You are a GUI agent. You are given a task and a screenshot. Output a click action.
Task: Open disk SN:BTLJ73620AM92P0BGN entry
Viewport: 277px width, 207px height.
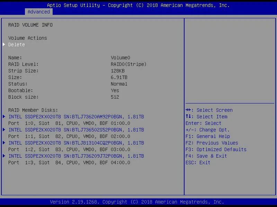76,117
